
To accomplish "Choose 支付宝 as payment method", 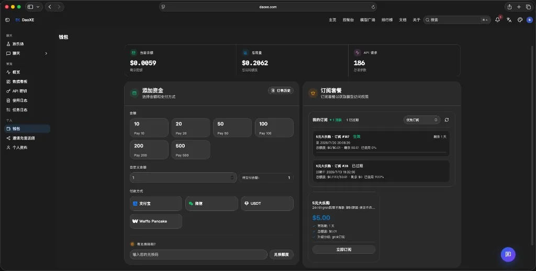I will point(156,204).
